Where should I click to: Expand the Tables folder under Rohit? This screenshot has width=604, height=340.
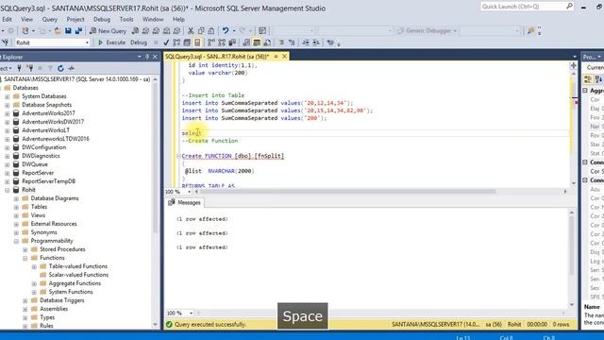16,207
